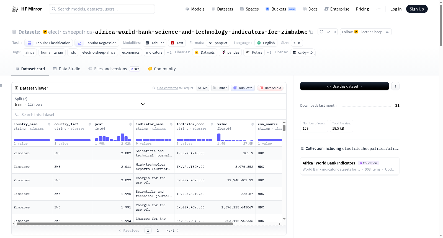Select the Tabular modality tag
Screen dimensions: 443x238
point(154,43)
